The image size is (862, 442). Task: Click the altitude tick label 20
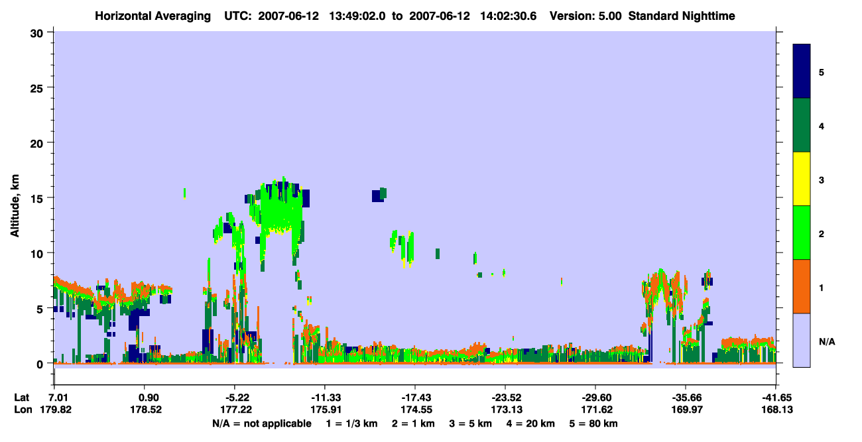(38, 143)
